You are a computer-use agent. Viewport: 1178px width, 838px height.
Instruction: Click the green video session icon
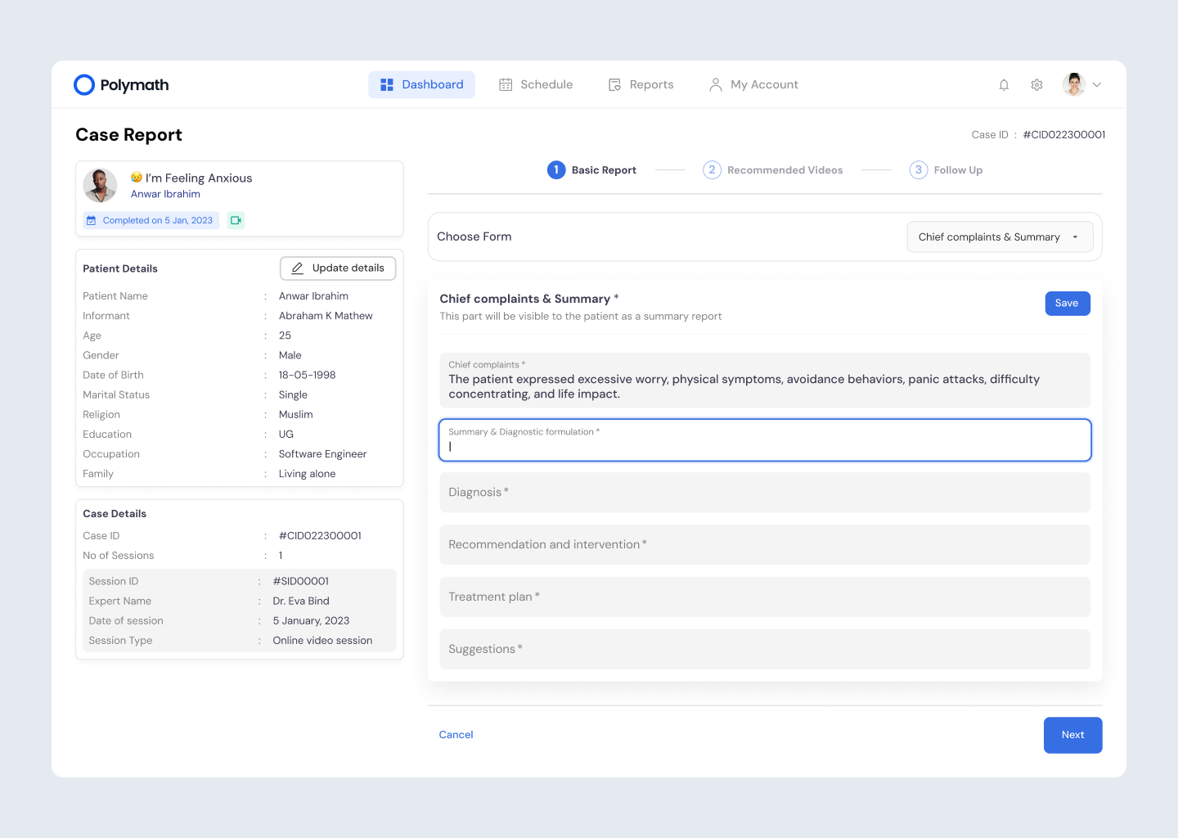pos(236,220)
